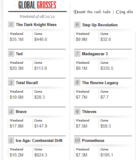Click the rank 5 number badge
The image size is (137, 160).
click(x=11, y=140)
